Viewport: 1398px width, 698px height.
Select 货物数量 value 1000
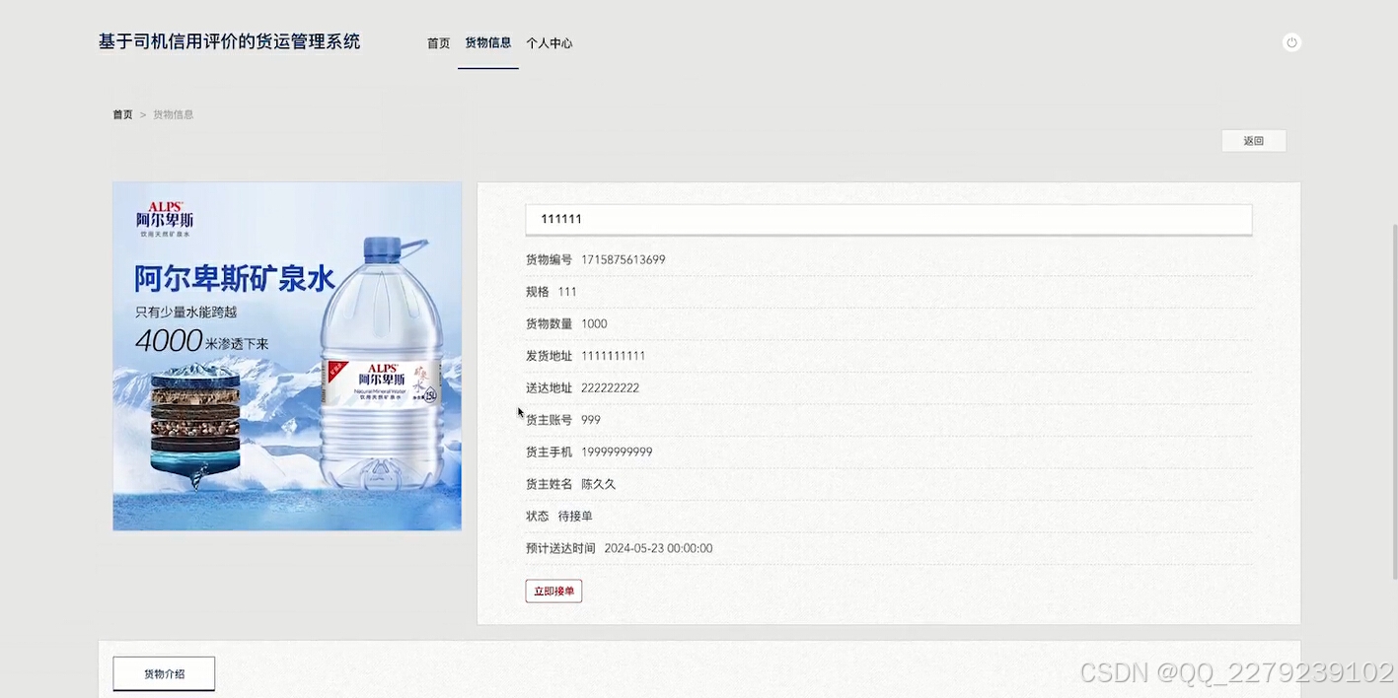click(594, 324)
